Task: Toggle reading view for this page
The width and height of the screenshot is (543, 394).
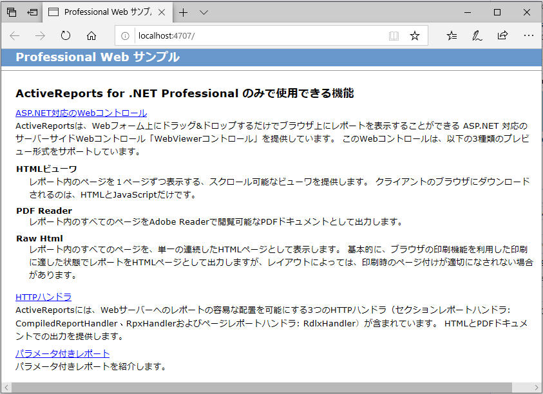Action: 394,36
